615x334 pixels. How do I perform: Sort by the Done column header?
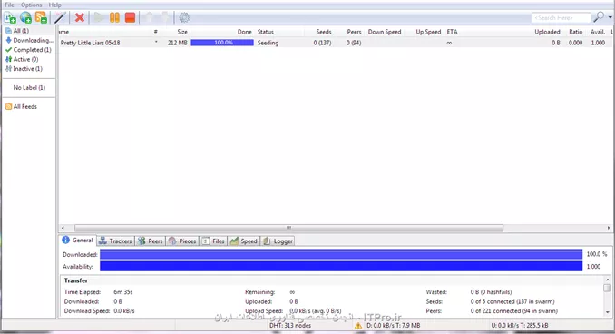(x=244, y=32)
